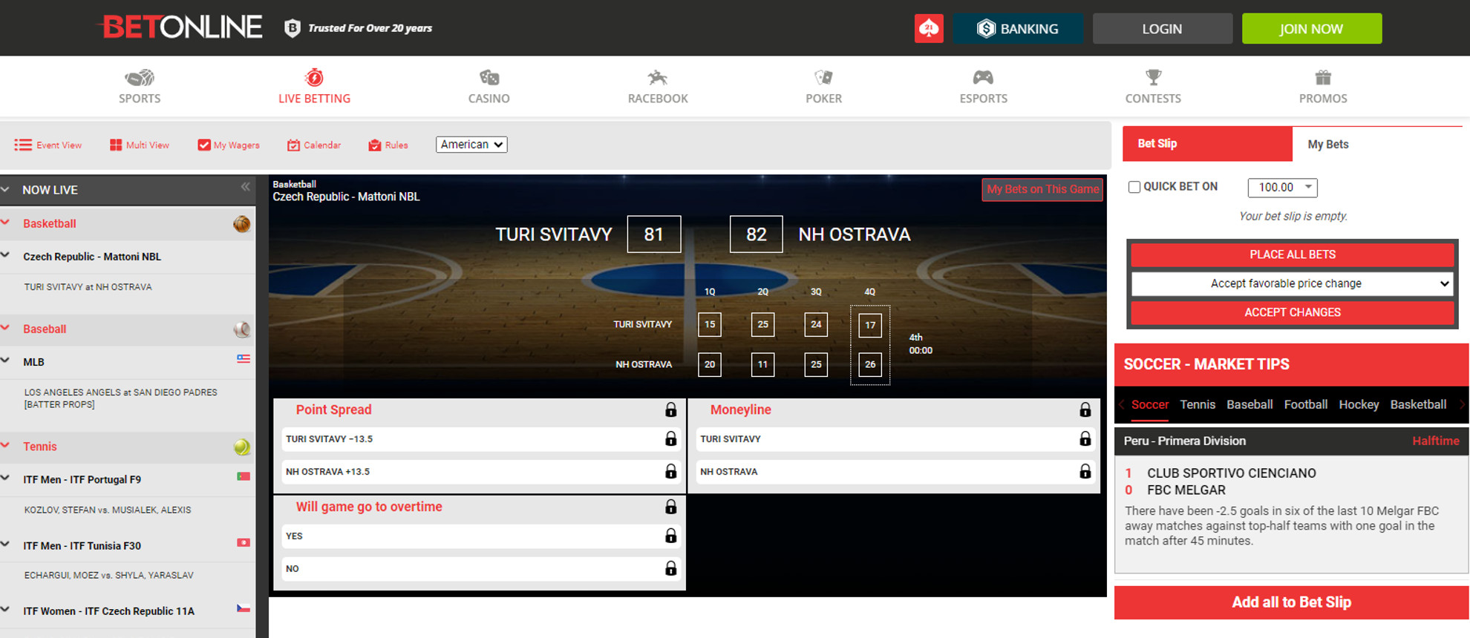Collapse the Now Live sidebar panel

[x=245, y=188]
